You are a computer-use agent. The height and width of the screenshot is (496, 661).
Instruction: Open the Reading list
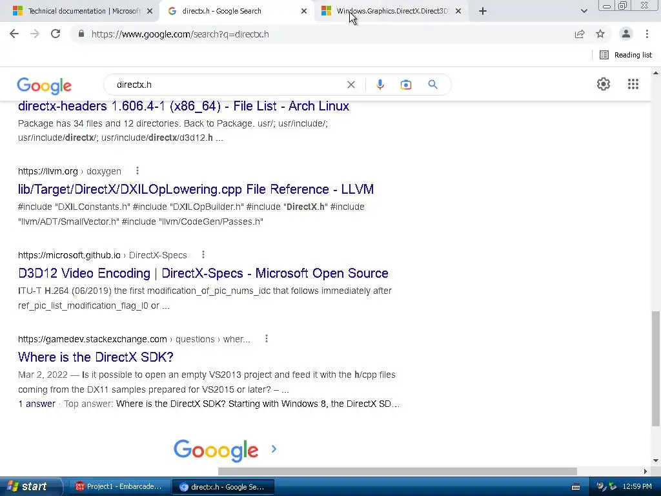(x=625, y=55)
